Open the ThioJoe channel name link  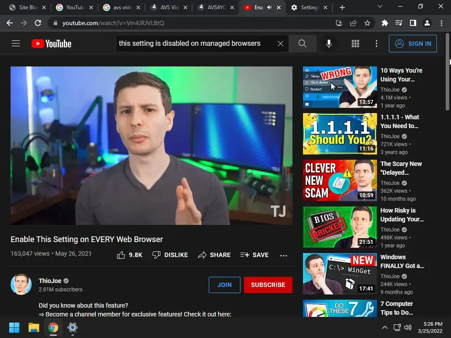tap(50, 281)
